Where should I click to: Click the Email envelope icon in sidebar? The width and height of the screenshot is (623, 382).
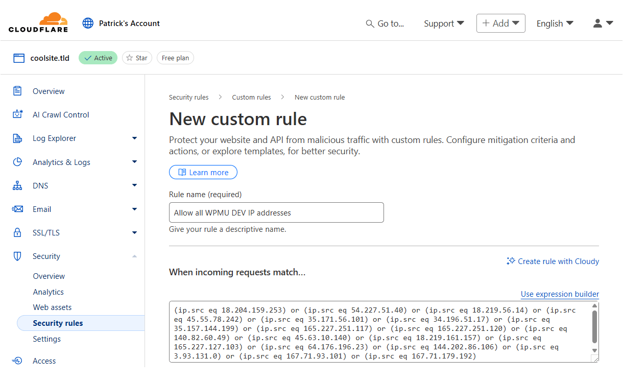click(18, 209)
